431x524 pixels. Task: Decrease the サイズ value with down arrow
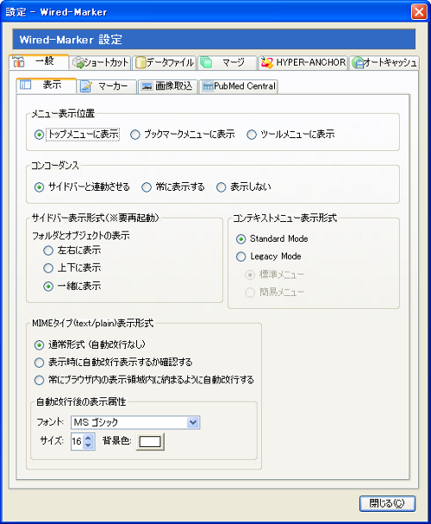tap(88, 445)
